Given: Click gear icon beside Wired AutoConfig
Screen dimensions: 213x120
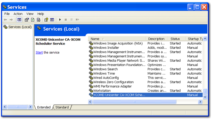Looking at the screenshot, I should coord(91,78).
